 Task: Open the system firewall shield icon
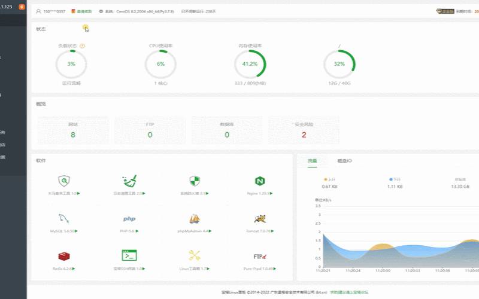point(194,181)
